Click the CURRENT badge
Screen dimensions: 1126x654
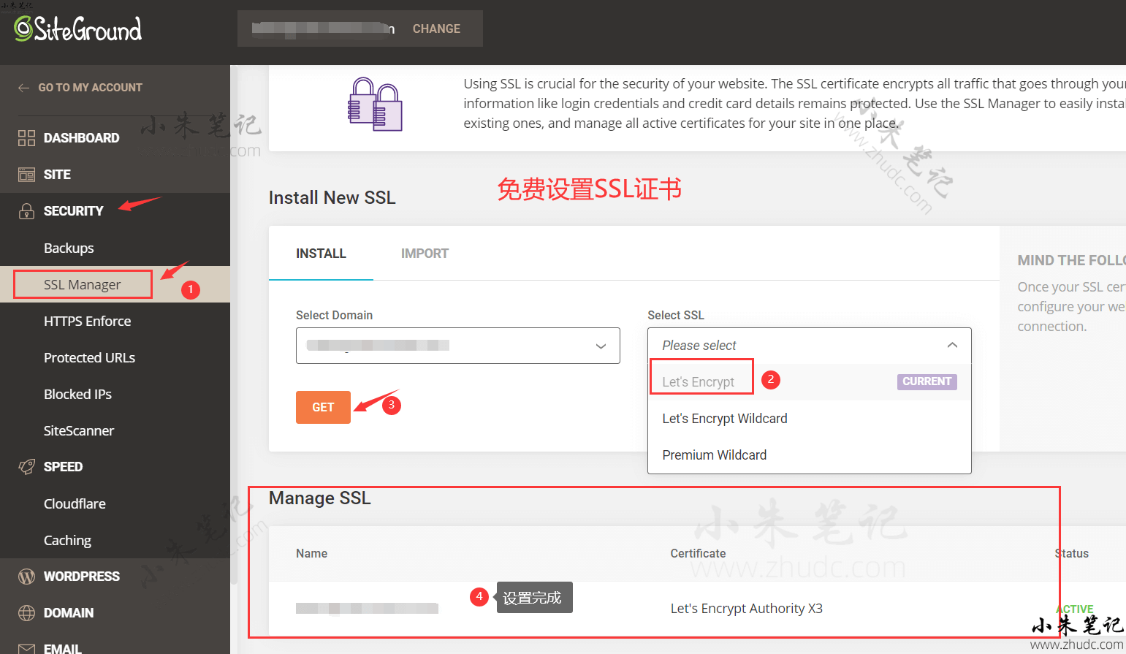click(x=927, y=381)
